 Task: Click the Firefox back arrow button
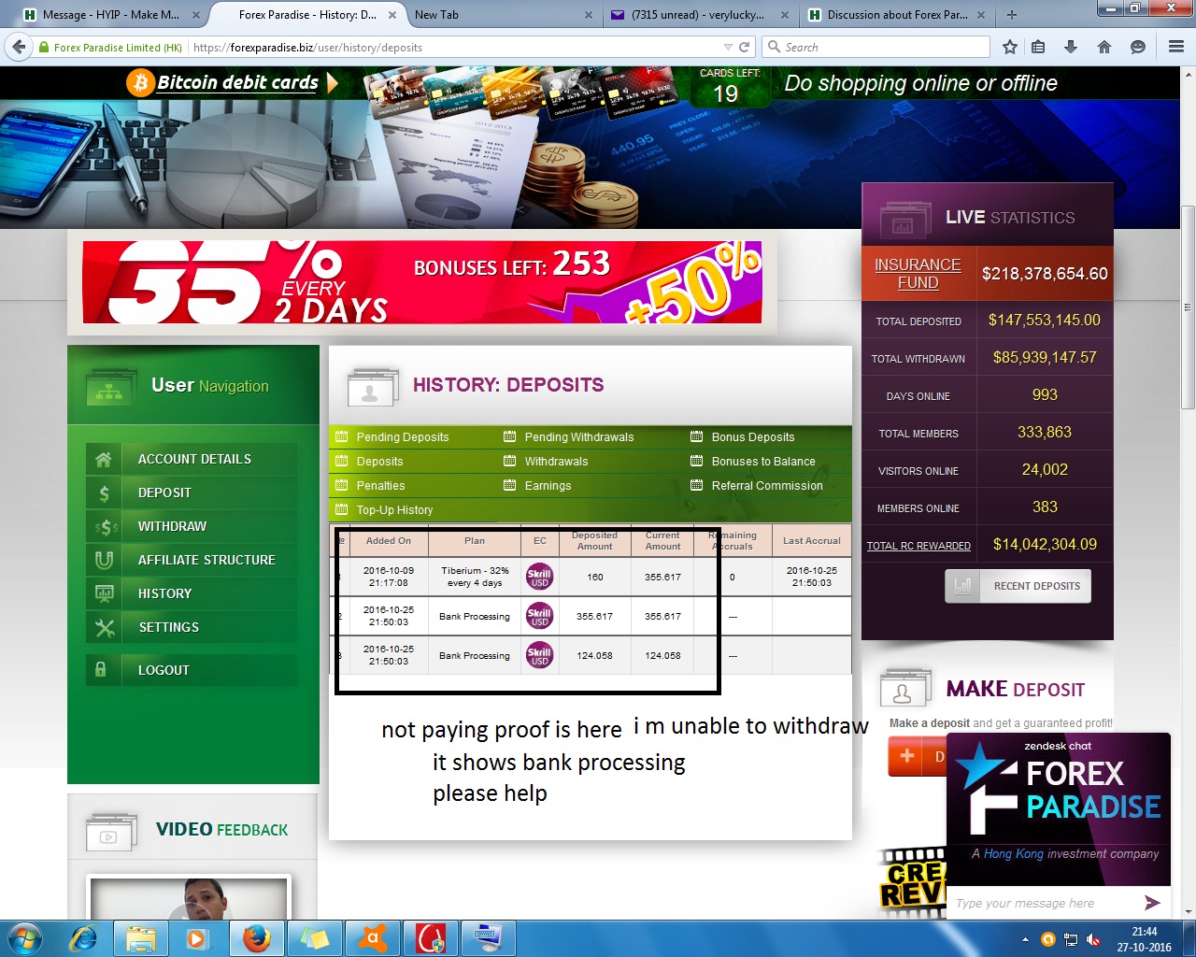(19, 47)
